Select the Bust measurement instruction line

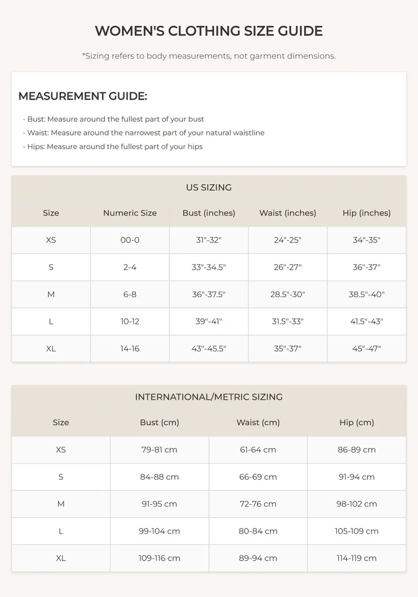click(113, 119)
